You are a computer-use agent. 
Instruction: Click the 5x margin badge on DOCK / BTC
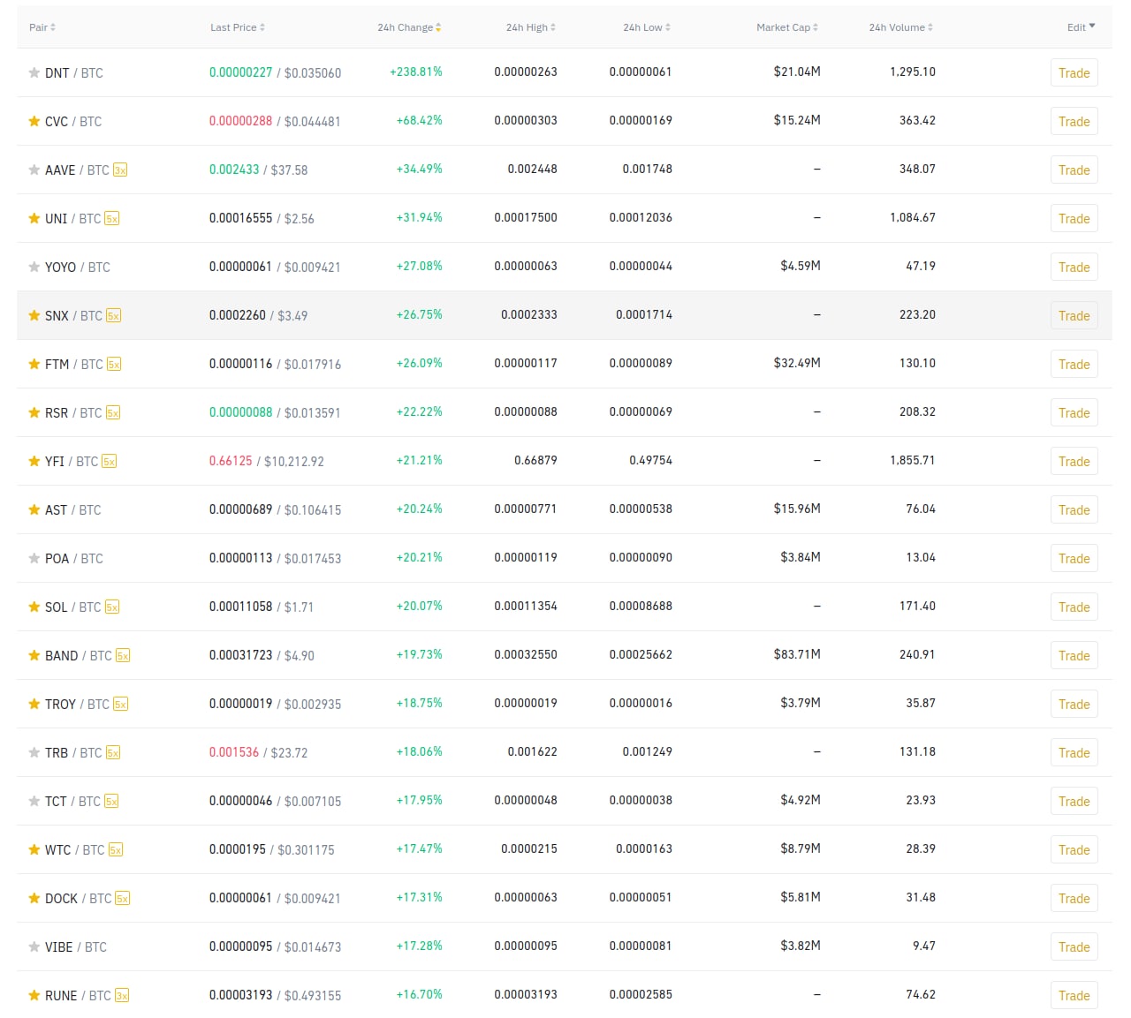pyautogui.click(x=123, y=898)
